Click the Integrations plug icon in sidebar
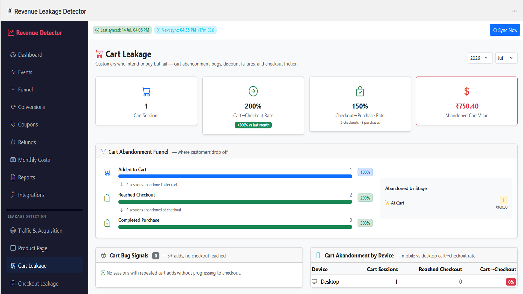 (x=13, y=195)
